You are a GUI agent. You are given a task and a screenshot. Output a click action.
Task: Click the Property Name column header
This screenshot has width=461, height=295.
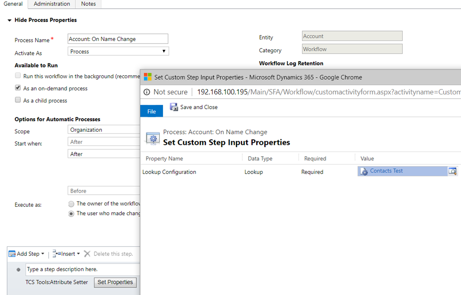(164, 159)
